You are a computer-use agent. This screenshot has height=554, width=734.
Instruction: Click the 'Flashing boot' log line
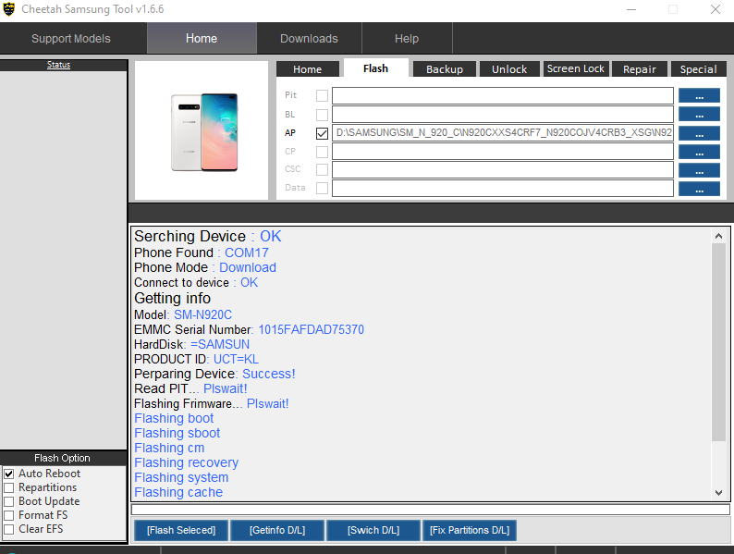coord(174,418)
